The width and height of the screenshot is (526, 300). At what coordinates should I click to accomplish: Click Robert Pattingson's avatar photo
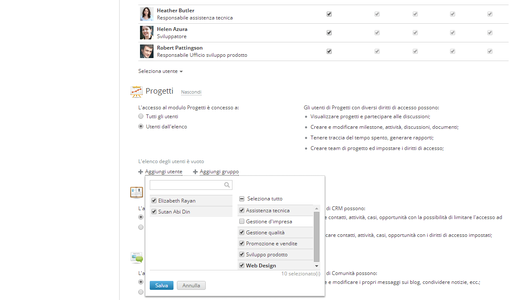coord(147,51)
